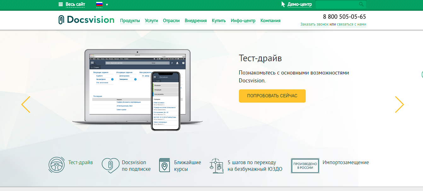The width and height of the screenshot is (423, 191).
Task: Click the Заказать звонок link
Action: point(315,24)
